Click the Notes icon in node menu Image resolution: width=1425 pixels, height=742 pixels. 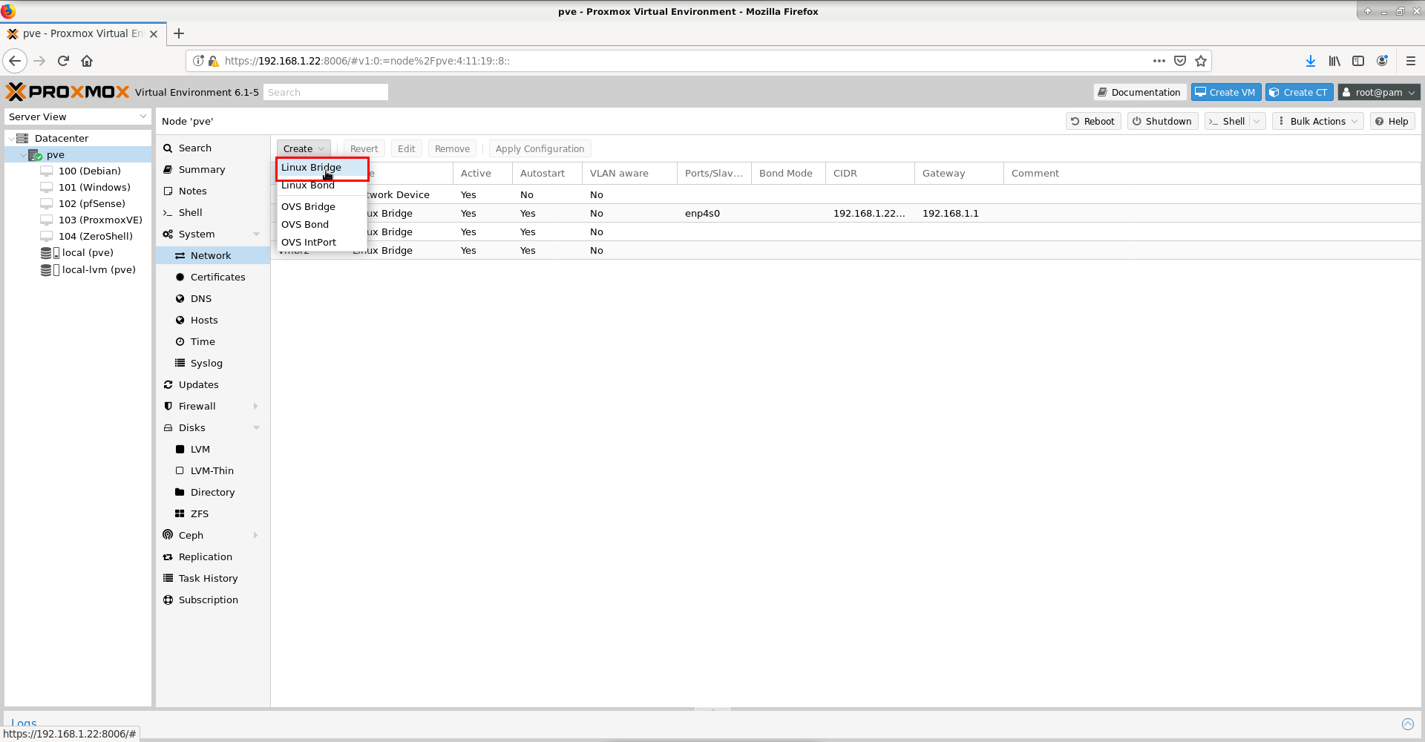click(168, 191)
